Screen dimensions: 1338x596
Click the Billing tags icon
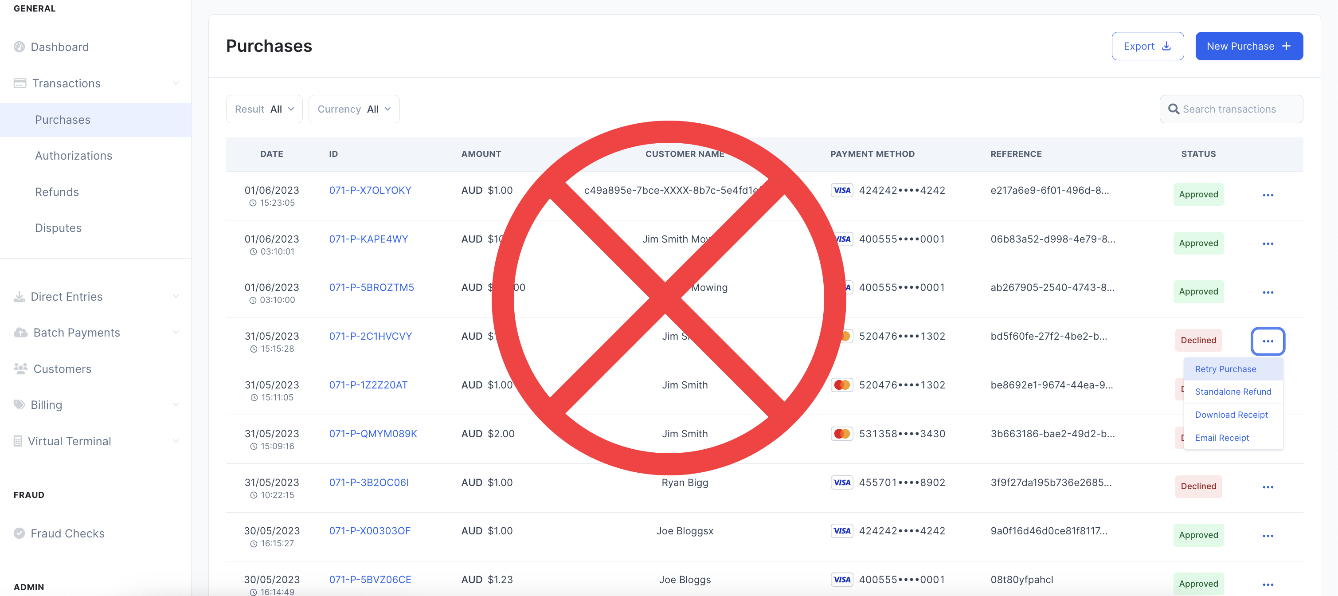coord(19,405)
